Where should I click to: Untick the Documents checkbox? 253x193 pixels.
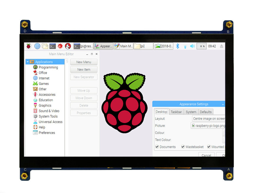(157, 147)
